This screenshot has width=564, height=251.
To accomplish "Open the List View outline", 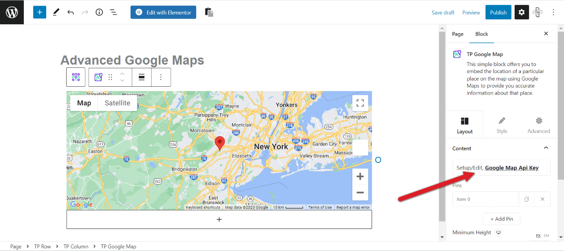I will tap(113, 12).
